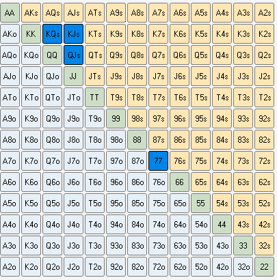
Task: Select the KQo offsuit cell
Action: pos(31,55)
